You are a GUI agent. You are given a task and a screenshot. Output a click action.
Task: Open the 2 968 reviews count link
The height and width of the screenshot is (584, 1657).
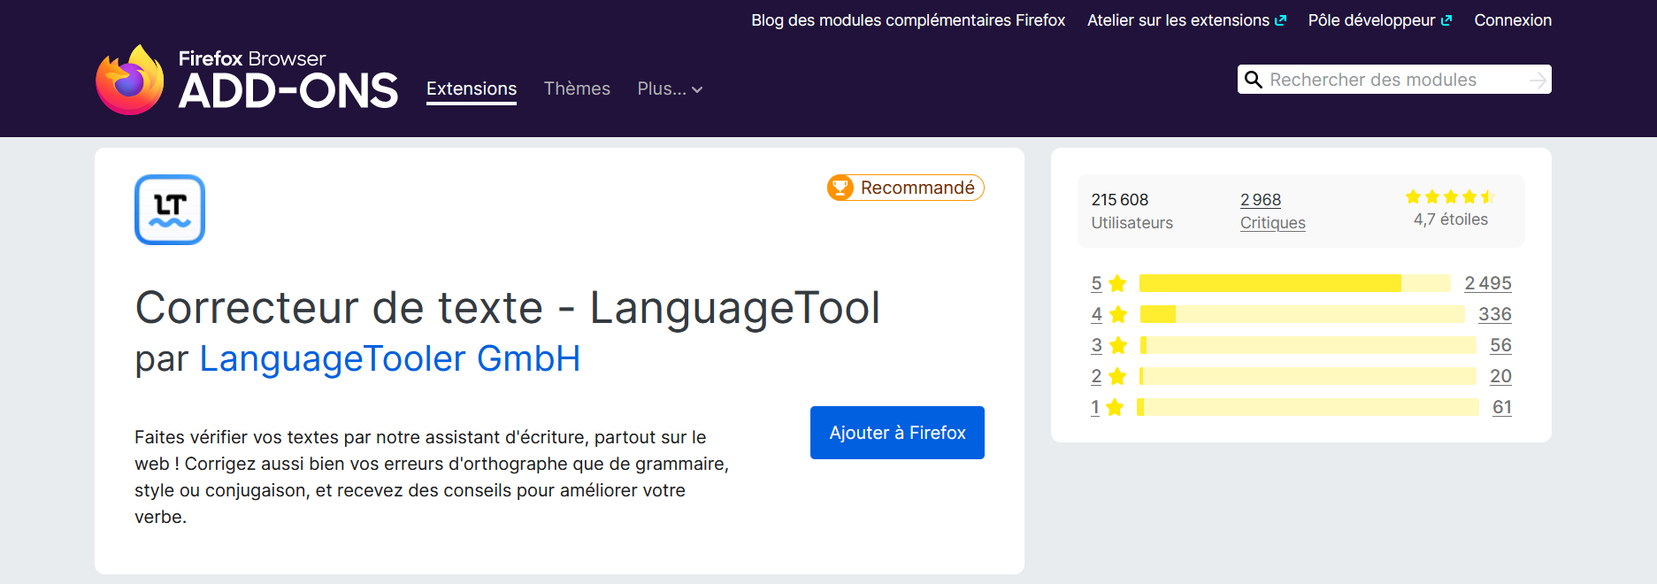pos(1261,200)
